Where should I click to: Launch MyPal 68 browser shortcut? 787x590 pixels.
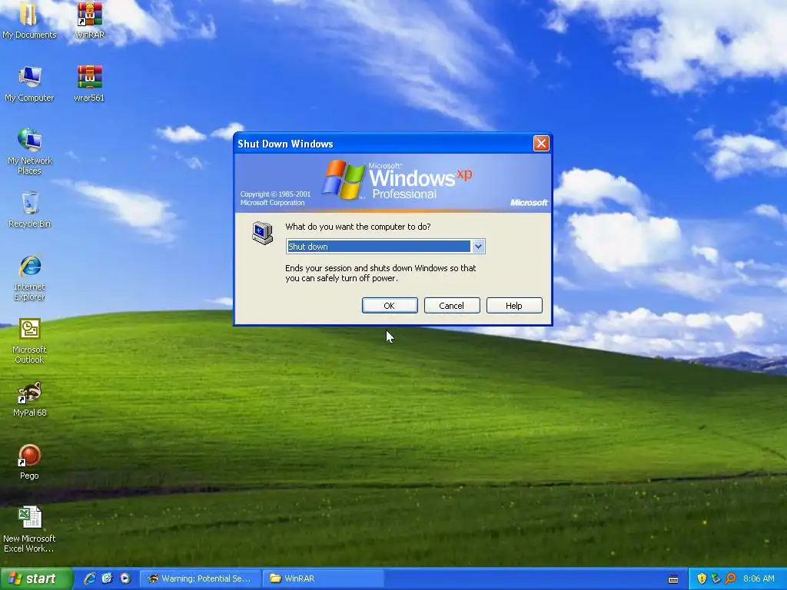coord(29,399)
